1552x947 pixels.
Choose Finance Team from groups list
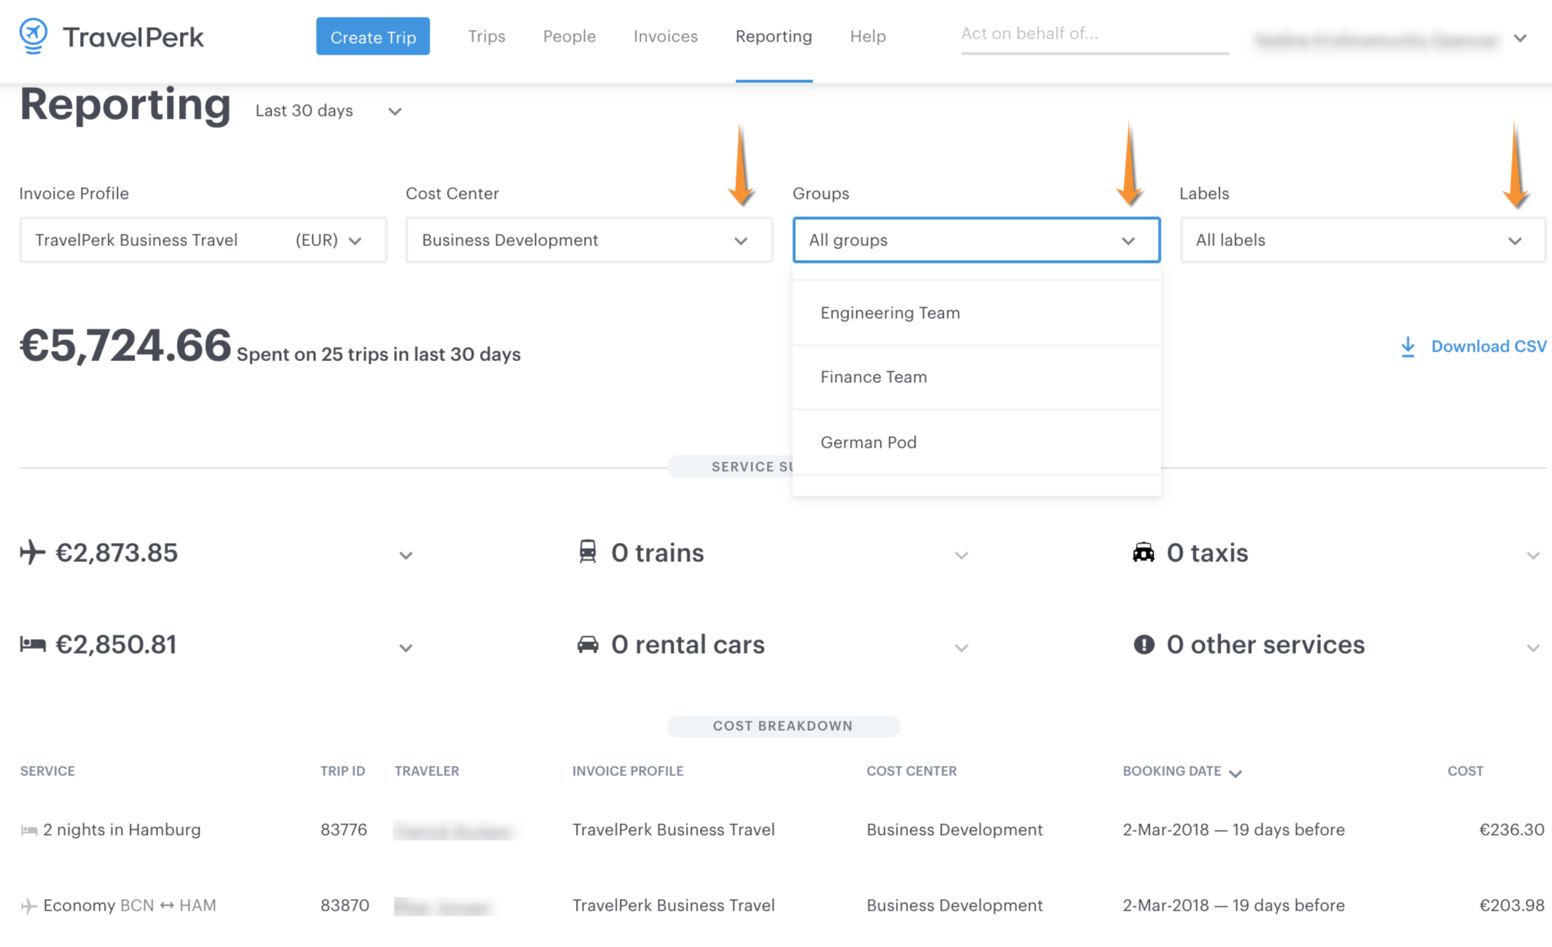(x=977, y=377)
